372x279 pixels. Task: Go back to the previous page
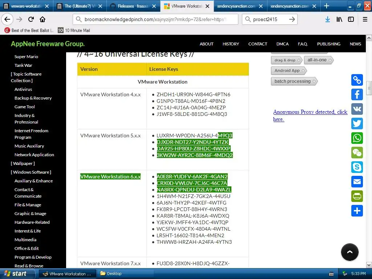pos(7,19)
